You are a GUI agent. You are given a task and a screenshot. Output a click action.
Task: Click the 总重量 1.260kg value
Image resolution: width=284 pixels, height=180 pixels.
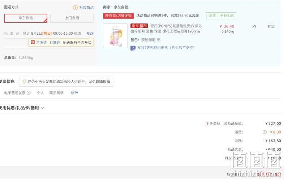26,58
